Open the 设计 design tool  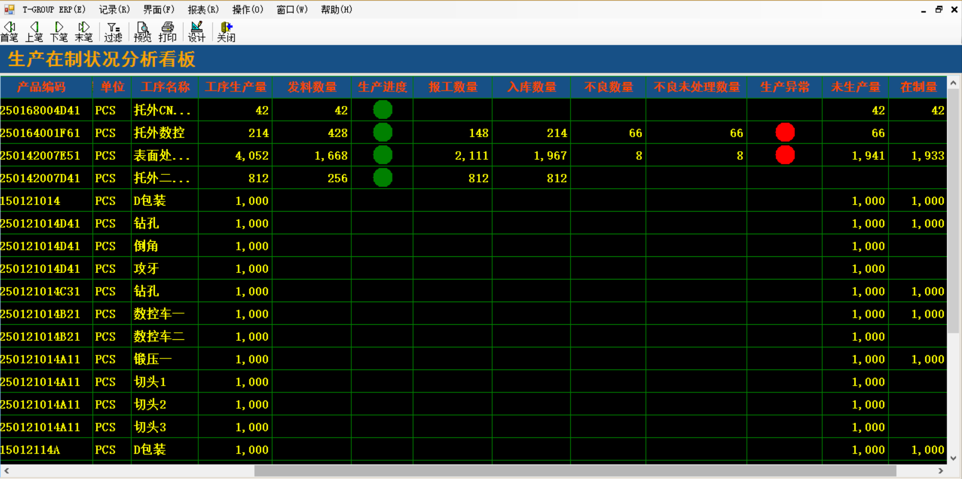[x=196, y=32]
